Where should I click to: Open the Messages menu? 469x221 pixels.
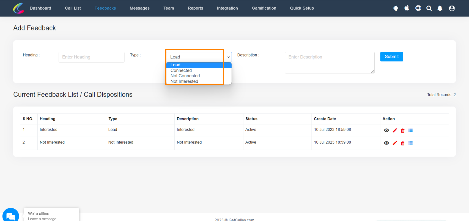click(139, 8)
